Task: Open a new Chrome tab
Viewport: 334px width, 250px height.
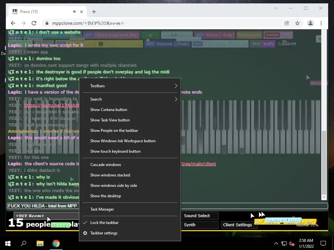Action: tap(94, 12)
